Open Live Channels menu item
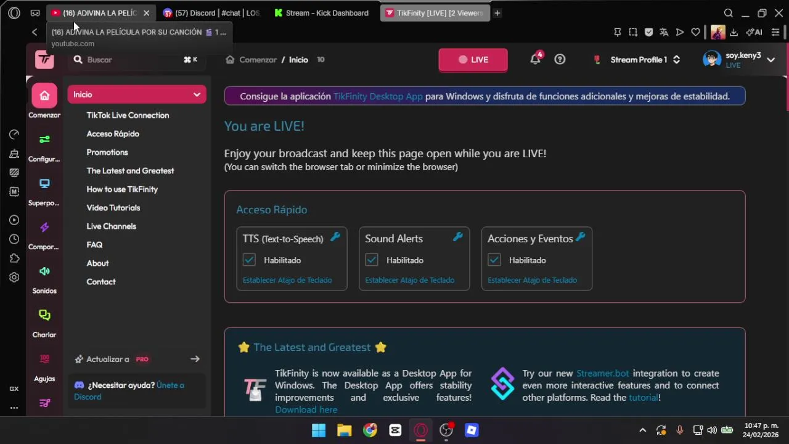Viewport: 789px width, 444px height. [112, 226]
